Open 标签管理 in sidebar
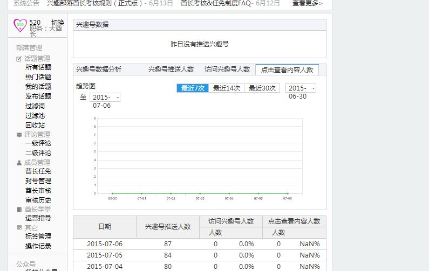 point(38,237)
